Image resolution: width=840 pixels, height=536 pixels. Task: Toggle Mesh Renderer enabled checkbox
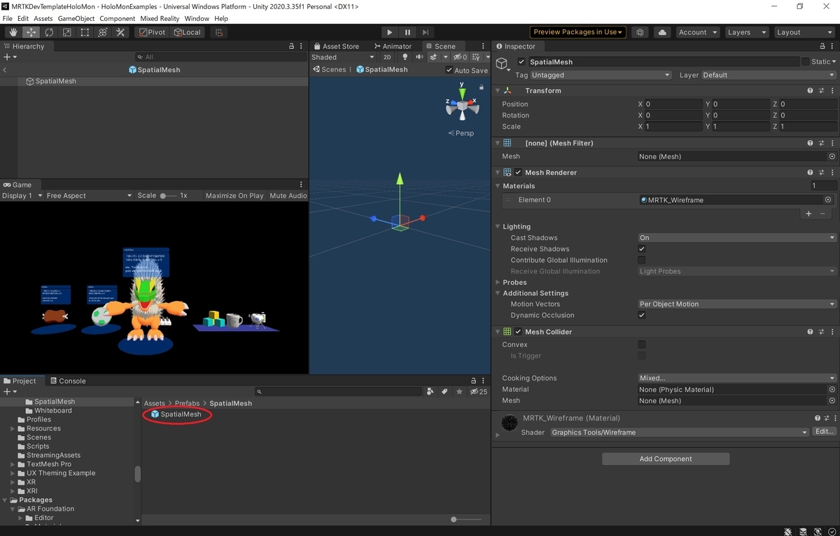coord(519,173)
